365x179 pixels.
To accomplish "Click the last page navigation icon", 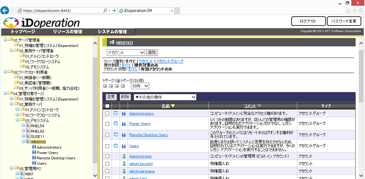I will (123, 86).
